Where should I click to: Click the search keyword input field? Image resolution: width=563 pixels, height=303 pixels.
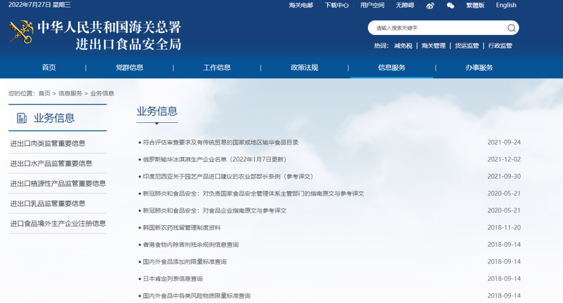(438, 28)
